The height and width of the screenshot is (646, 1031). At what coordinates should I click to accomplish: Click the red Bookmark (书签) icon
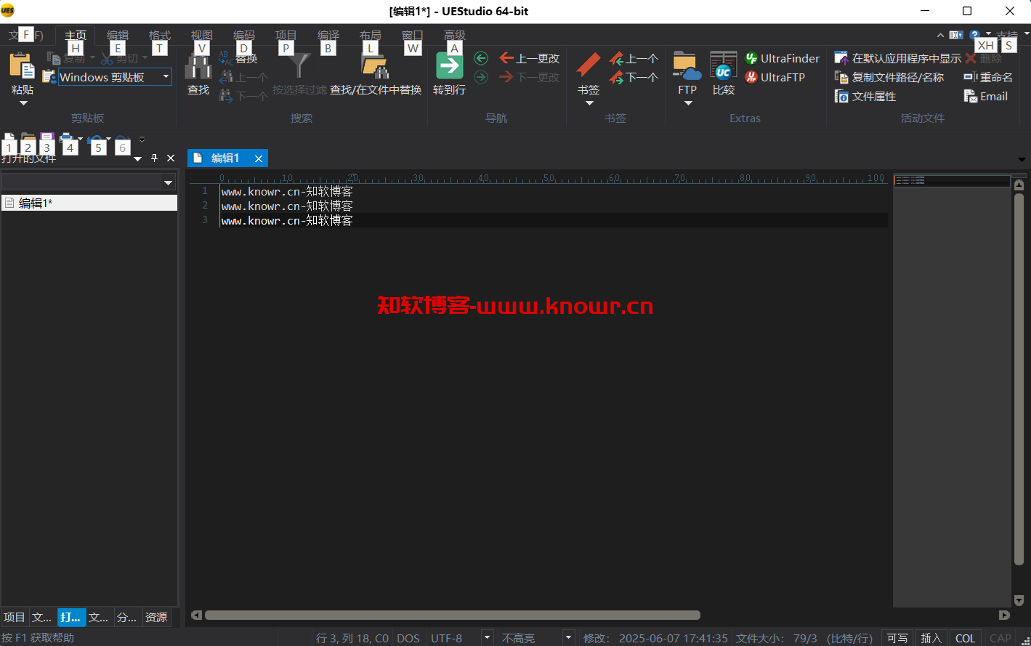point(589,65)
